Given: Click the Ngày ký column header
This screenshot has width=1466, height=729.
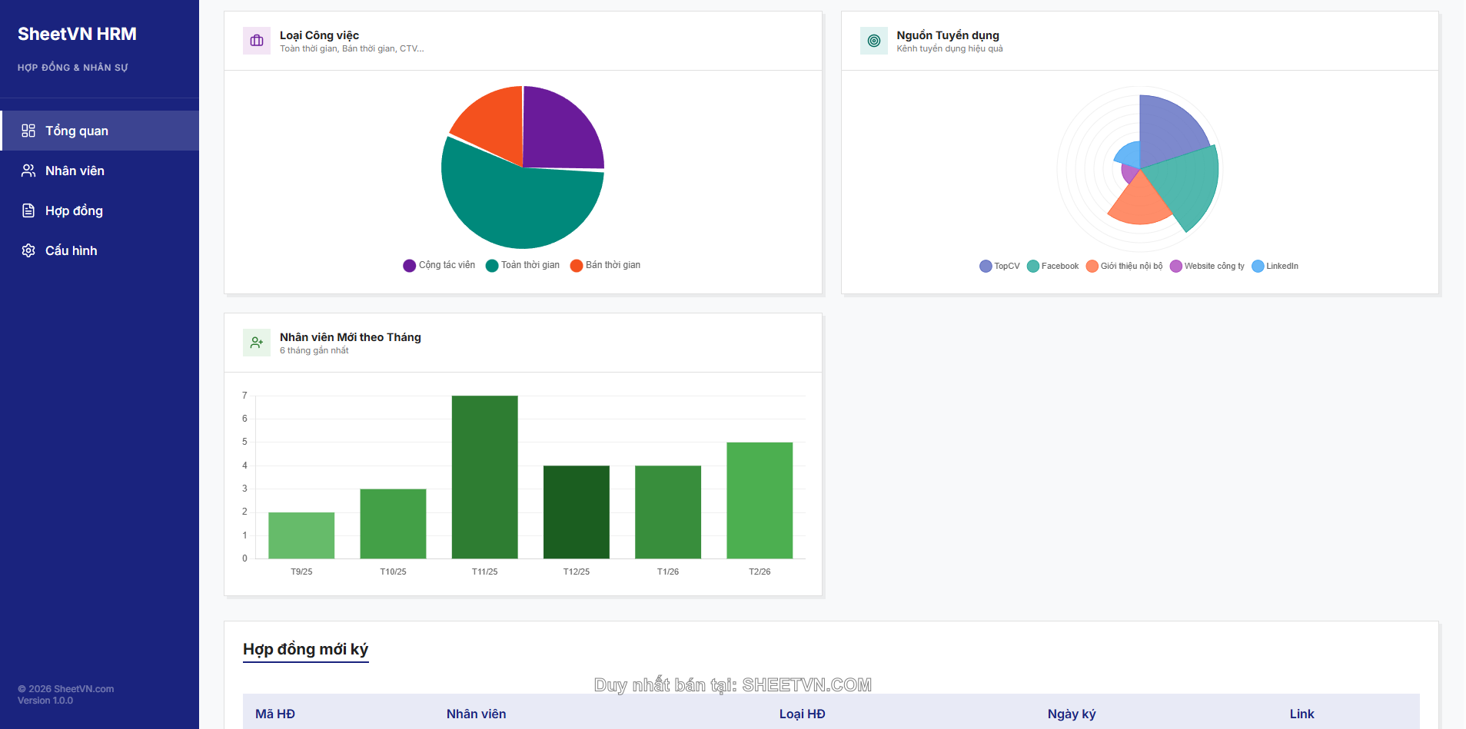Looking at the screenshot, I should point(1071,714).
